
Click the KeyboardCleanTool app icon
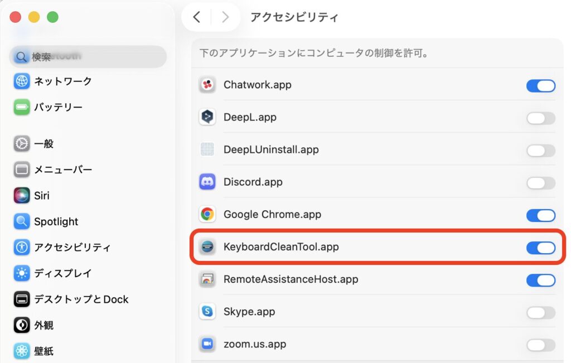207,246
